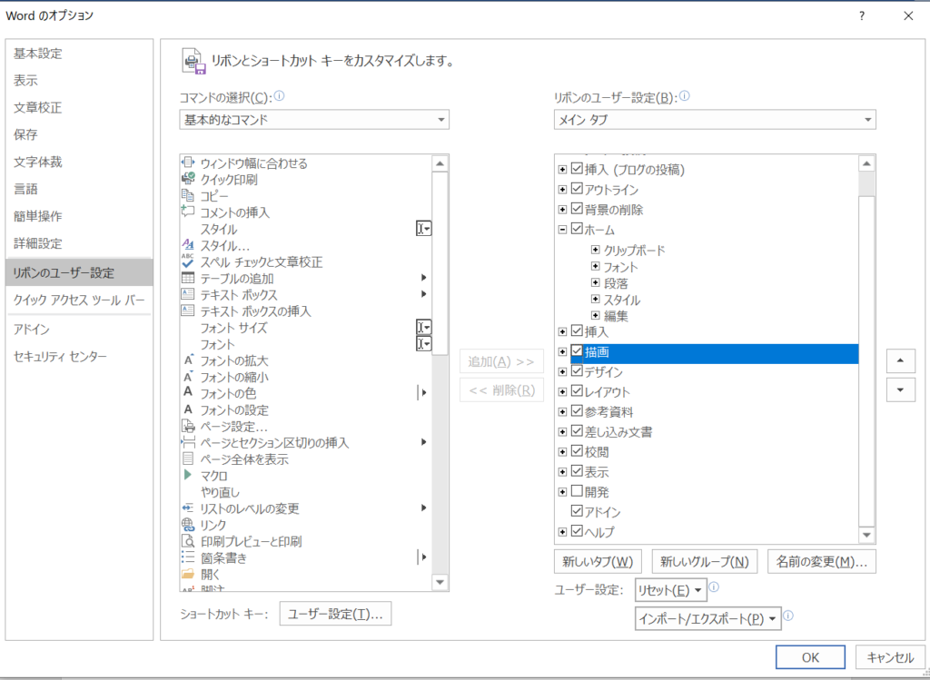The width and height of the screenshot is (930, 680).
Task: Select the Insert Comment icon
Action: point(188,212)
